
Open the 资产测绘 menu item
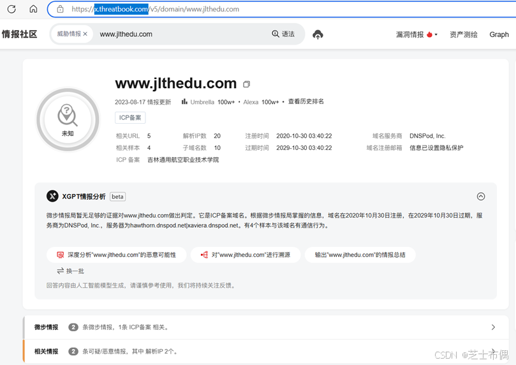[463, 34]
